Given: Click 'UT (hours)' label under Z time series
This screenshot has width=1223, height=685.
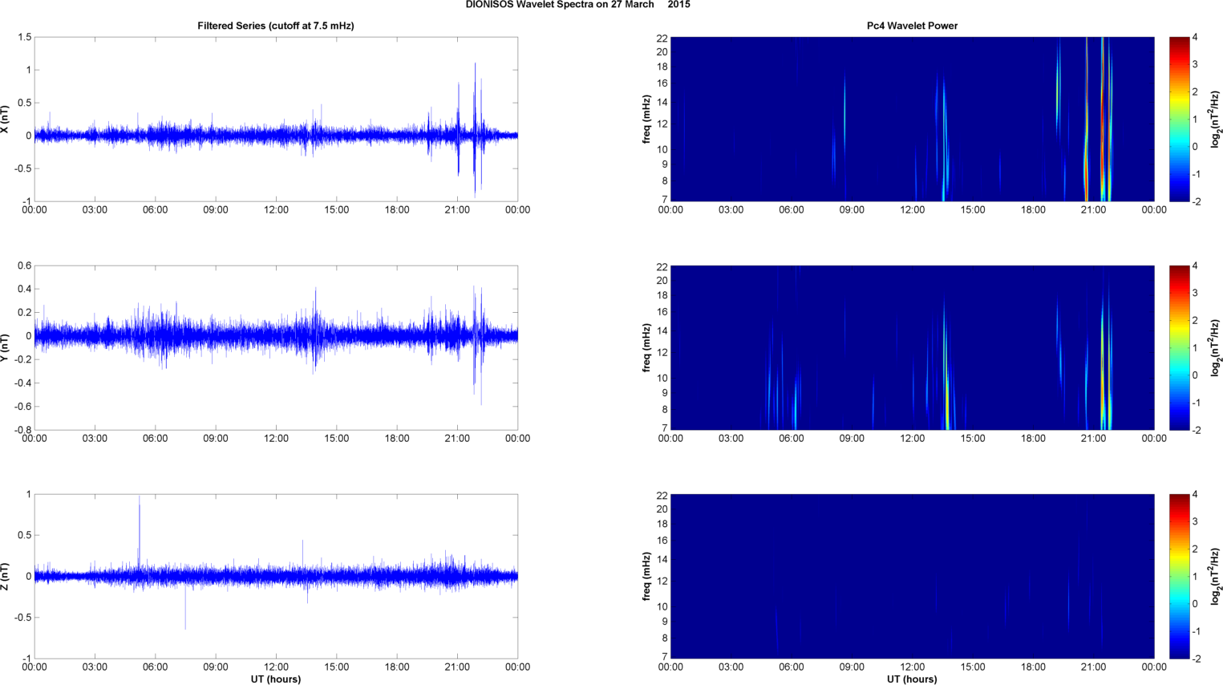Looking at the screenshot, I should pos(276,679).
